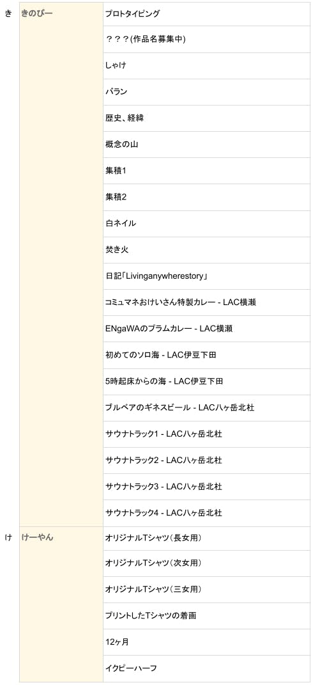Click the バラン entry
Viewport: 313px width, 685px height.
tap(206, 92)
